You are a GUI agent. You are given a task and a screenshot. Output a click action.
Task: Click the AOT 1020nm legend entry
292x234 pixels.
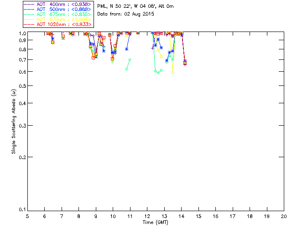(x=57, y=24)
